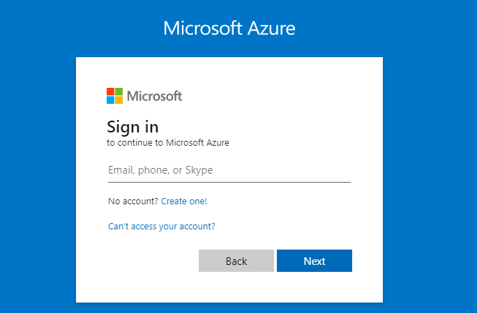477x313 pixels.
Task: Click the red square in Microsoft logo
Action: coord(110,91)
